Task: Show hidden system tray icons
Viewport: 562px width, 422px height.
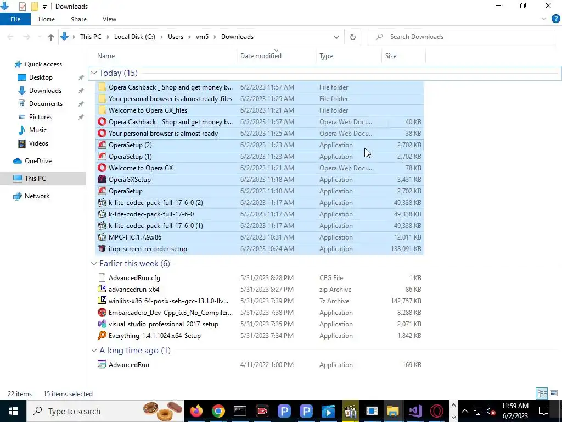Action: [464, 411]
